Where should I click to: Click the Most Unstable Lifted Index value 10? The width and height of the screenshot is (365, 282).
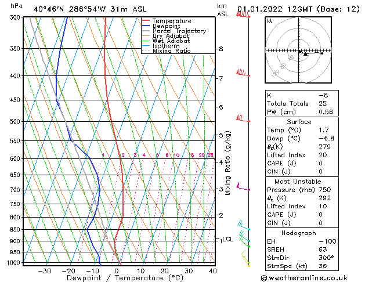pos(323,207)
